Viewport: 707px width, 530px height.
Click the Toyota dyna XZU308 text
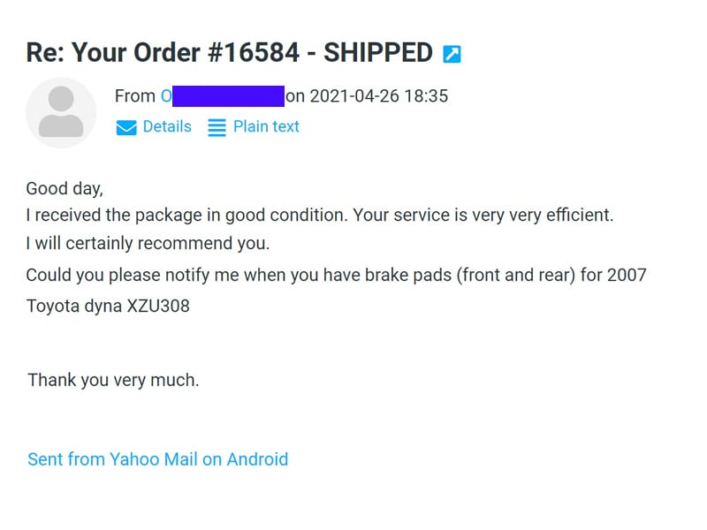point(108,306)
